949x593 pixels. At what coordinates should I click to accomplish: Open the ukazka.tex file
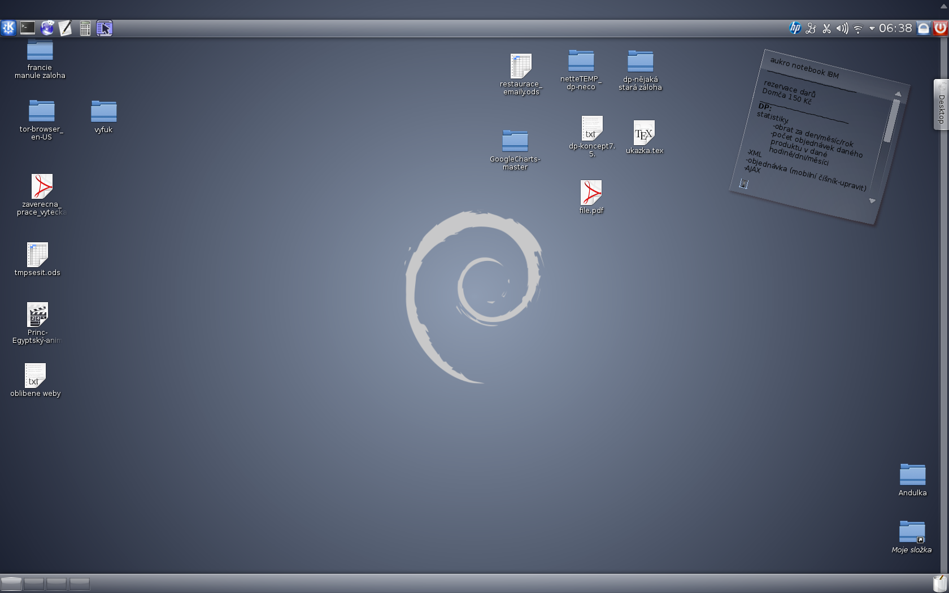click(x=644, y=137)
